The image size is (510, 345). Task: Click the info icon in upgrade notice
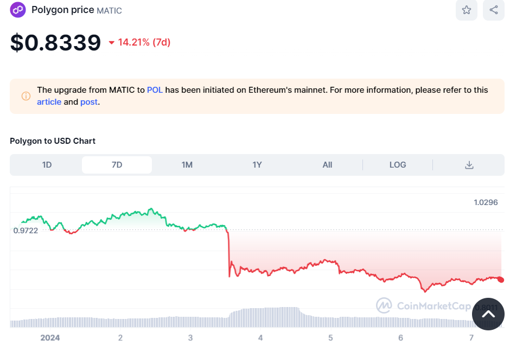click(x=26, y=96)
